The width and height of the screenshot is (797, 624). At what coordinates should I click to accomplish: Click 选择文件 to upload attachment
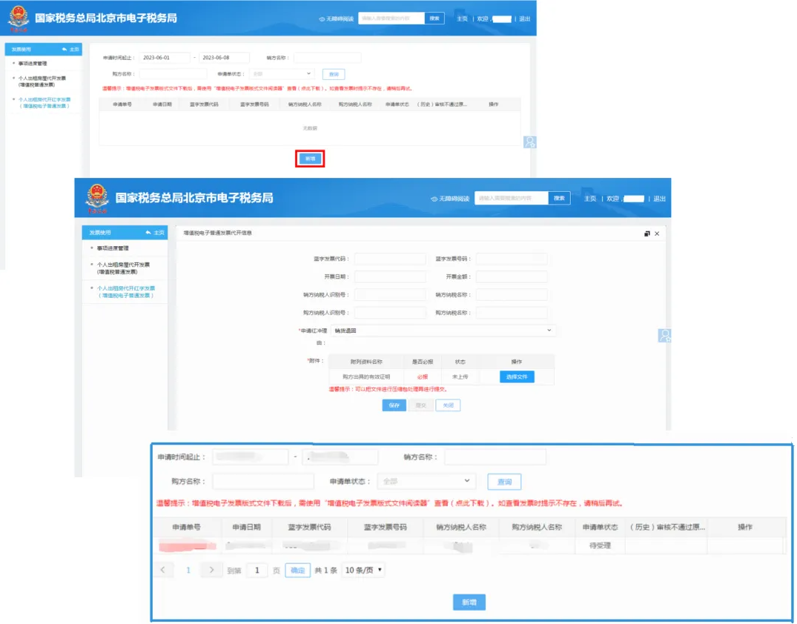click(x=516, y=376)
